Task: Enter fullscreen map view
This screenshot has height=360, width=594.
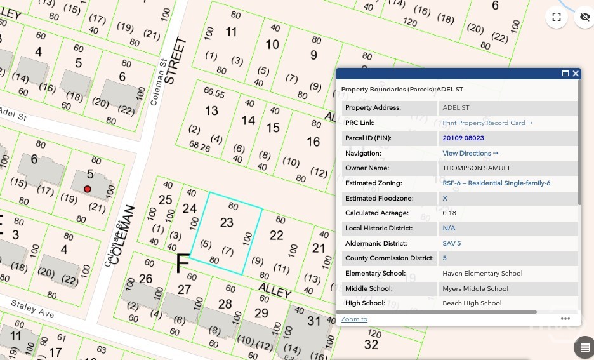Action: tap(557, 17)
